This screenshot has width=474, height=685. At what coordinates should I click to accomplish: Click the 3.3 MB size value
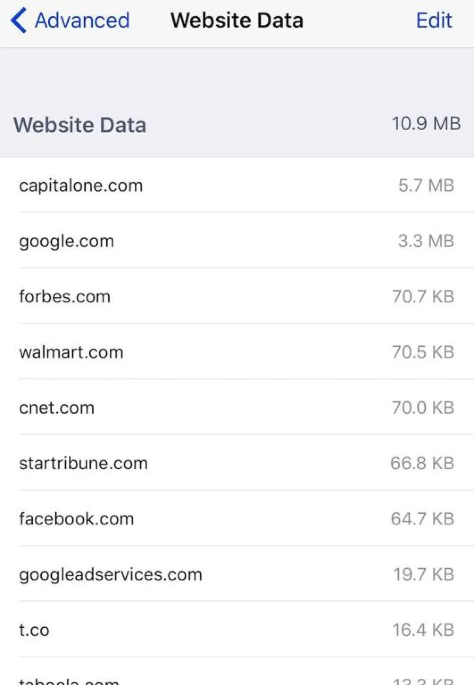pos(426,241)
